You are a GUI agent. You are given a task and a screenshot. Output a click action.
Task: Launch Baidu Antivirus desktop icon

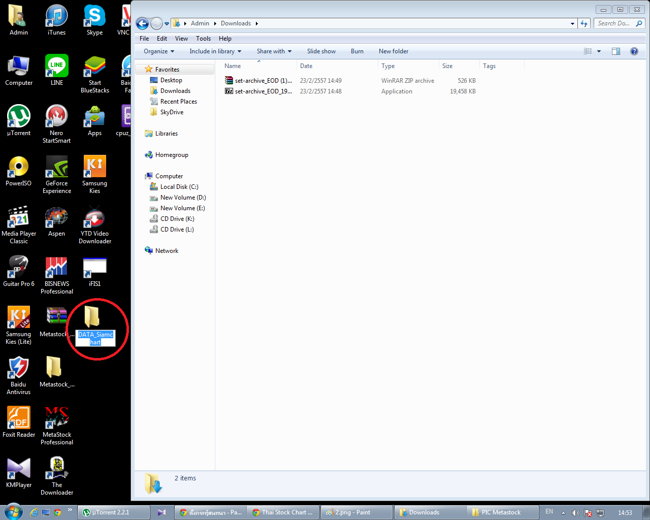(x=19, y=375)
